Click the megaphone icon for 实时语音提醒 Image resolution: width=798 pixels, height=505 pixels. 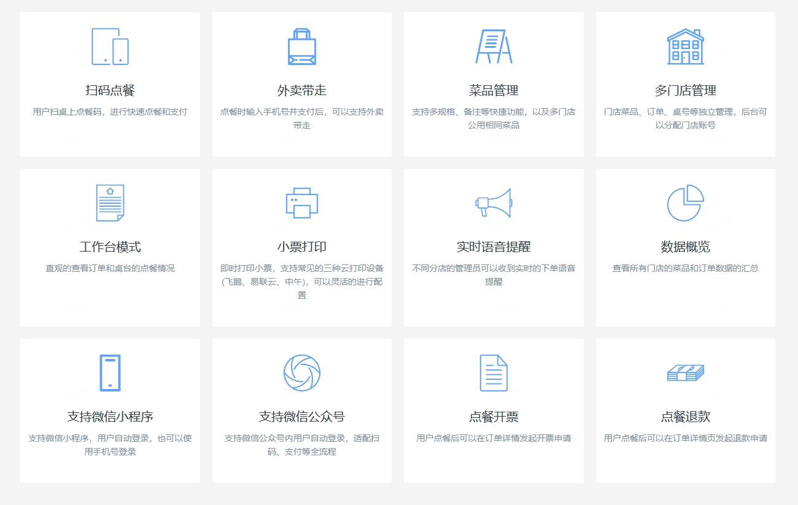click(x=494, y=203)
